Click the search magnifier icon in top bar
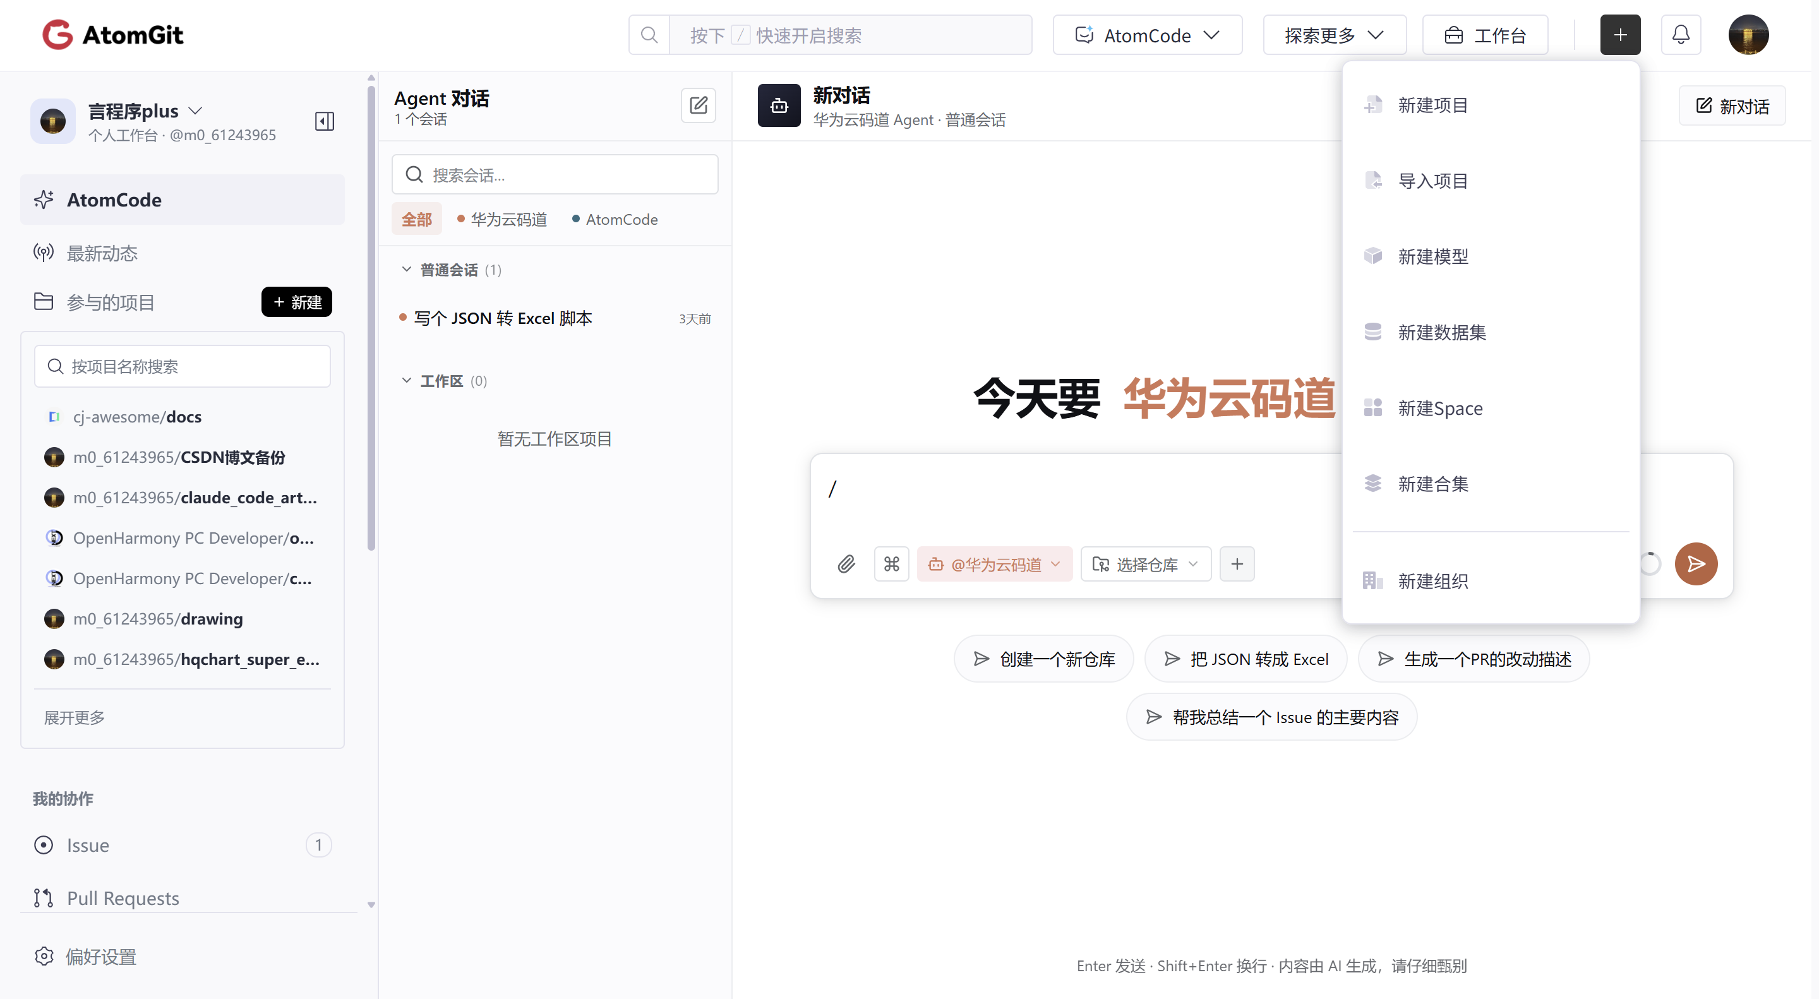This screenshot has width=1819, height=999. [649, 35]
